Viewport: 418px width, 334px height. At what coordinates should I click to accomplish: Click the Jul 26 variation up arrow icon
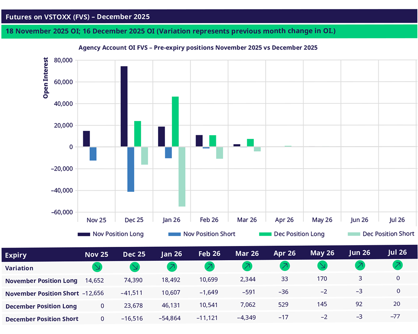(397, 265)
